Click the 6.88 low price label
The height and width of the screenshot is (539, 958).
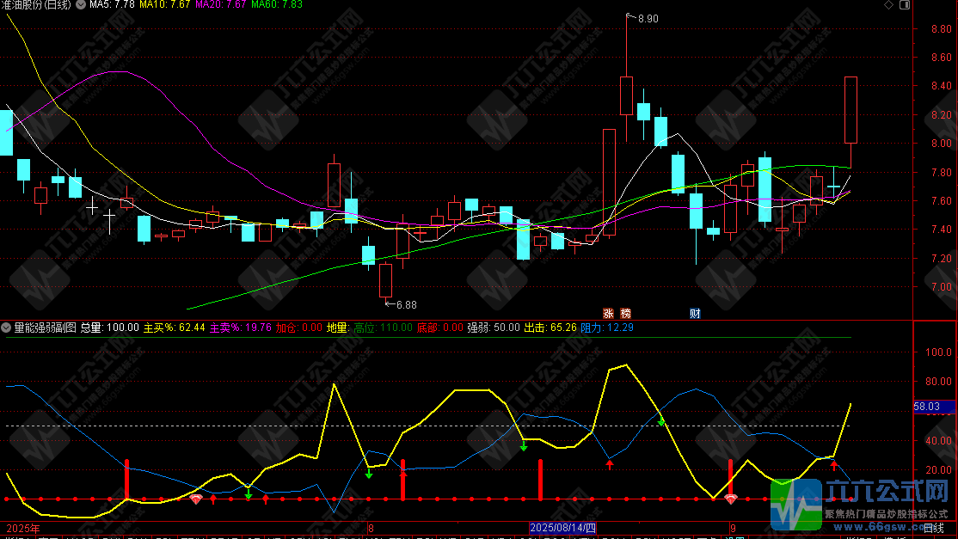point(405,304)
